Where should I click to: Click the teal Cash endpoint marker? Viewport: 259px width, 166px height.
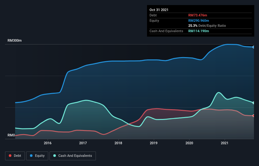pos(254,103)
